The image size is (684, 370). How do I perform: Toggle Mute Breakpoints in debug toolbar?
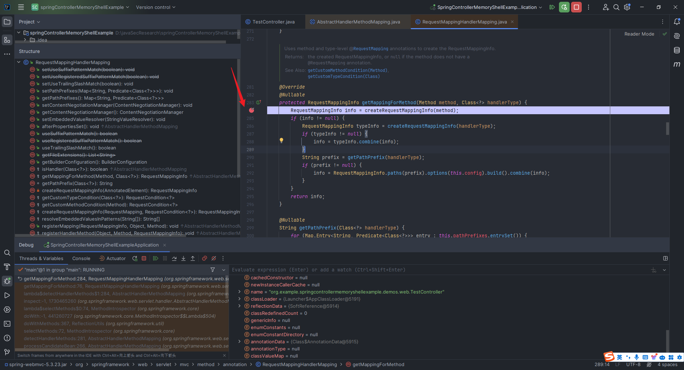[214, 259]
